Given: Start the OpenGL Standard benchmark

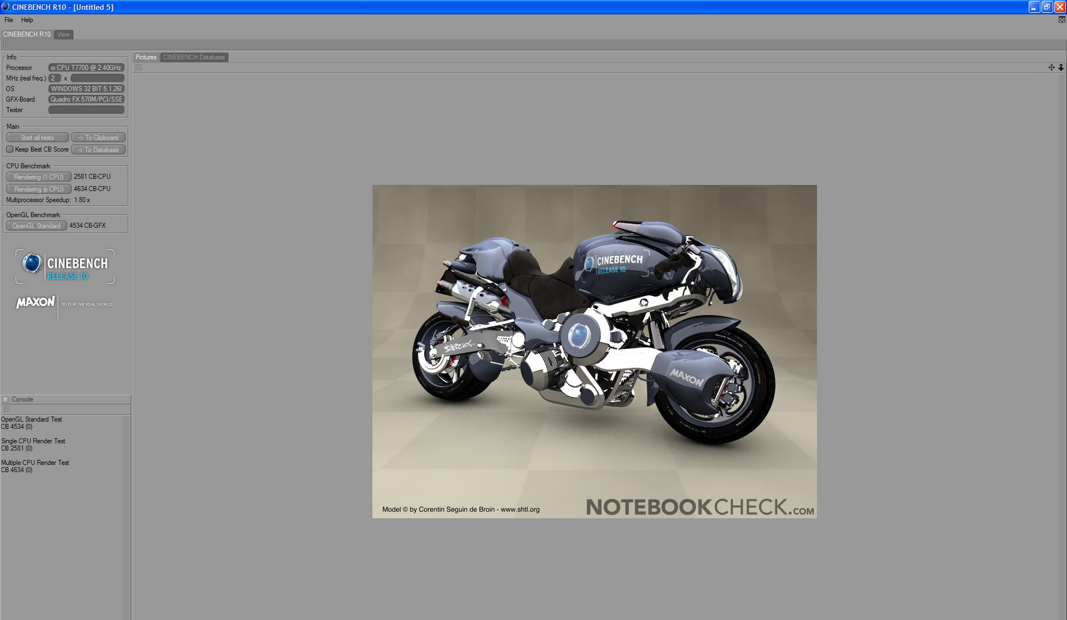Looking at the screenshot, I should pos(36,226).
